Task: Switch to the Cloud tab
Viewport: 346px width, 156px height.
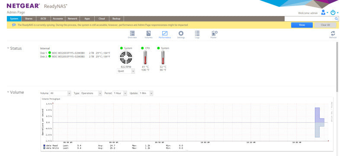Action: [x=102, y=19]
